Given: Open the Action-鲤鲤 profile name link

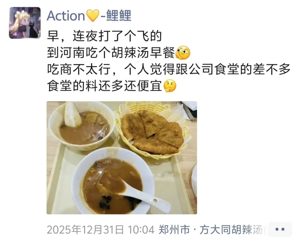Looking at the screenshot, I should pyautogui.click(x=89, y=16).
